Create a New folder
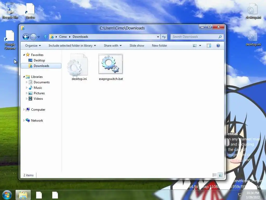266x200 pixels. [159, 46]
